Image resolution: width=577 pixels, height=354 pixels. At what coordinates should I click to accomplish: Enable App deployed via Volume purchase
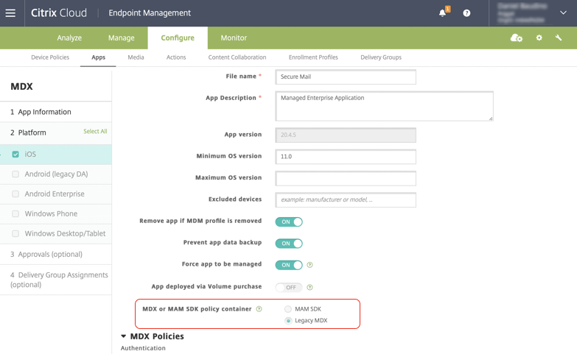289,288
